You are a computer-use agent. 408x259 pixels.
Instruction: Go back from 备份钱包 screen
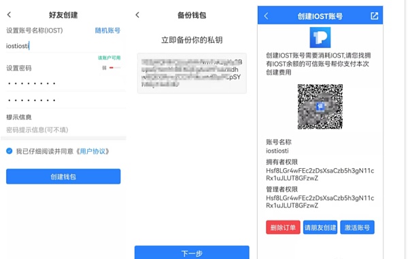coord(137,15)
